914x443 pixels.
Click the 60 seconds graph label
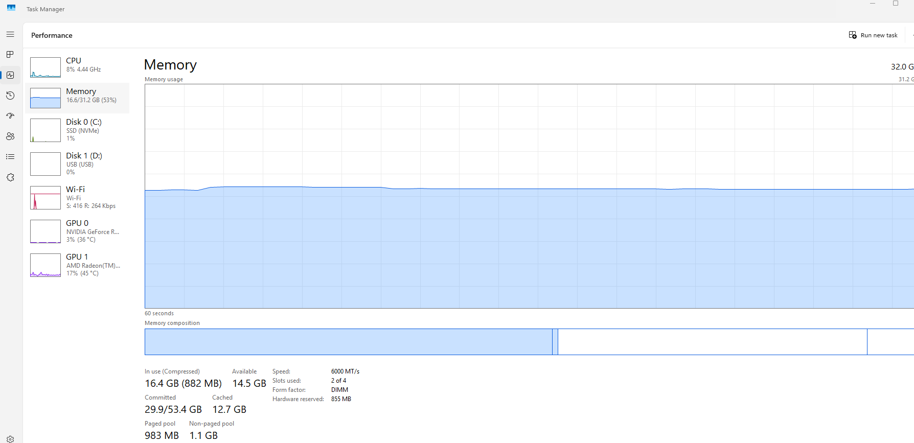159,313
